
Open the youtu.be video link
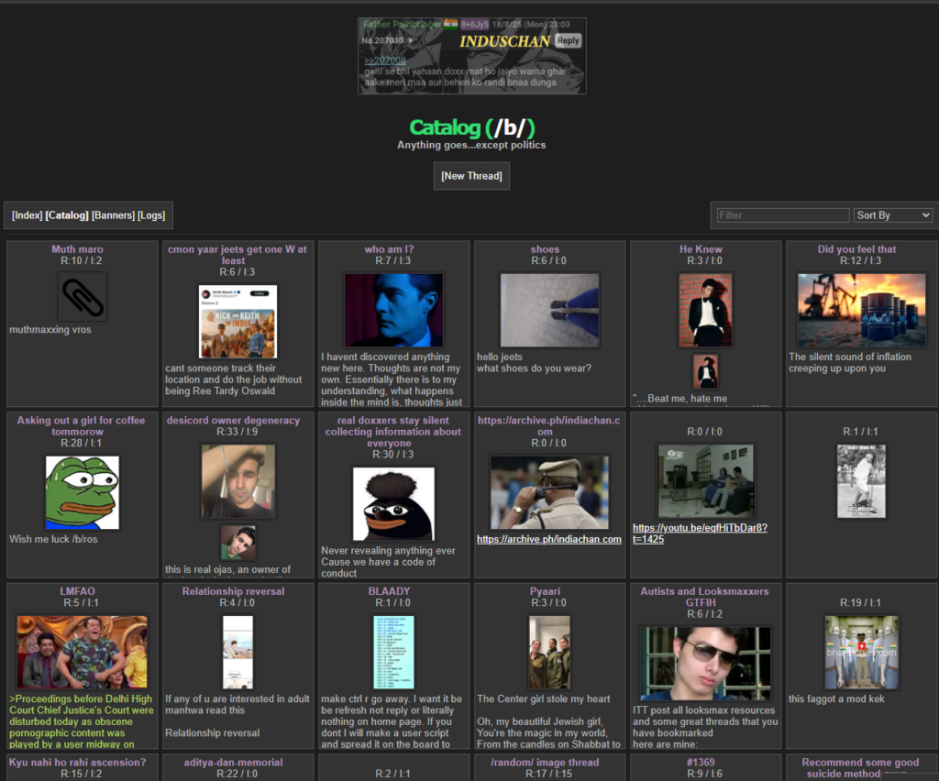[x=700, y=533]
